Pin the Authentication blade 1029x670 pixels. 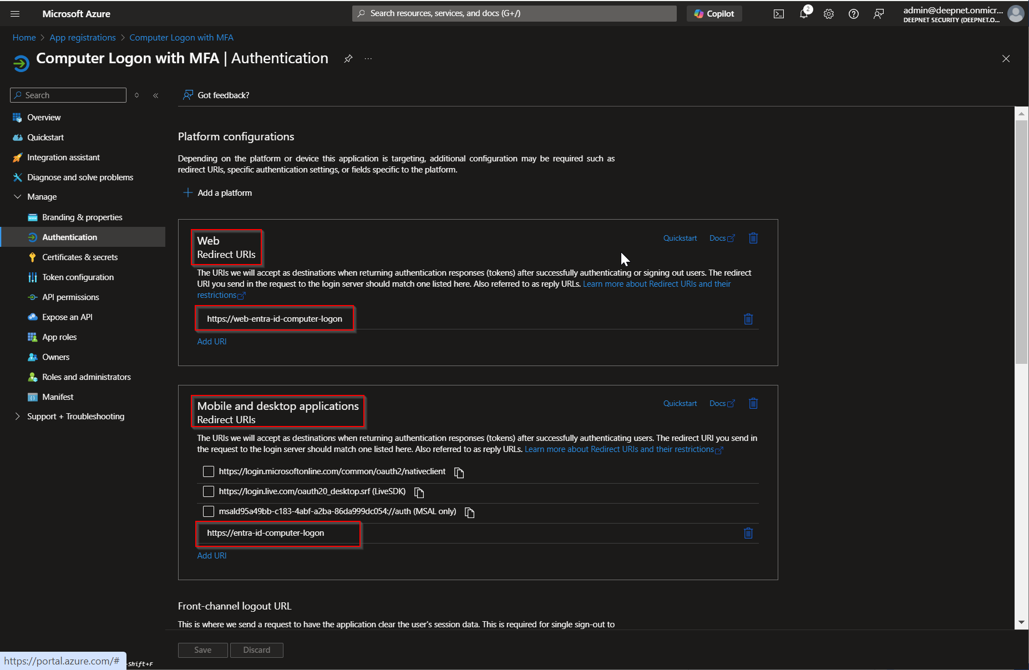pyautogui.click(x=348, y=59)
